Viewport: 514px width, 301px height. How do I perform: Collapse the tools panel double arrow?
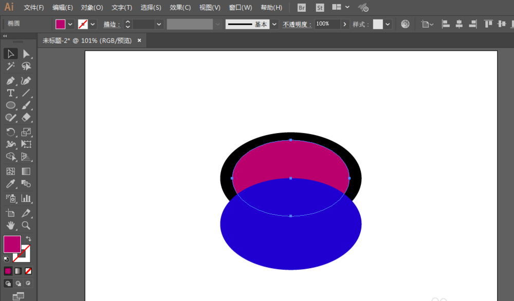(5, 36)
